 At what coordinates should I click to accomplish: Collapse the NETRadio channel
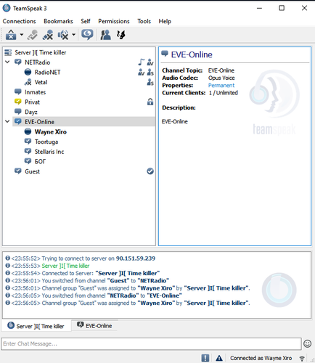tap(7, 62)
